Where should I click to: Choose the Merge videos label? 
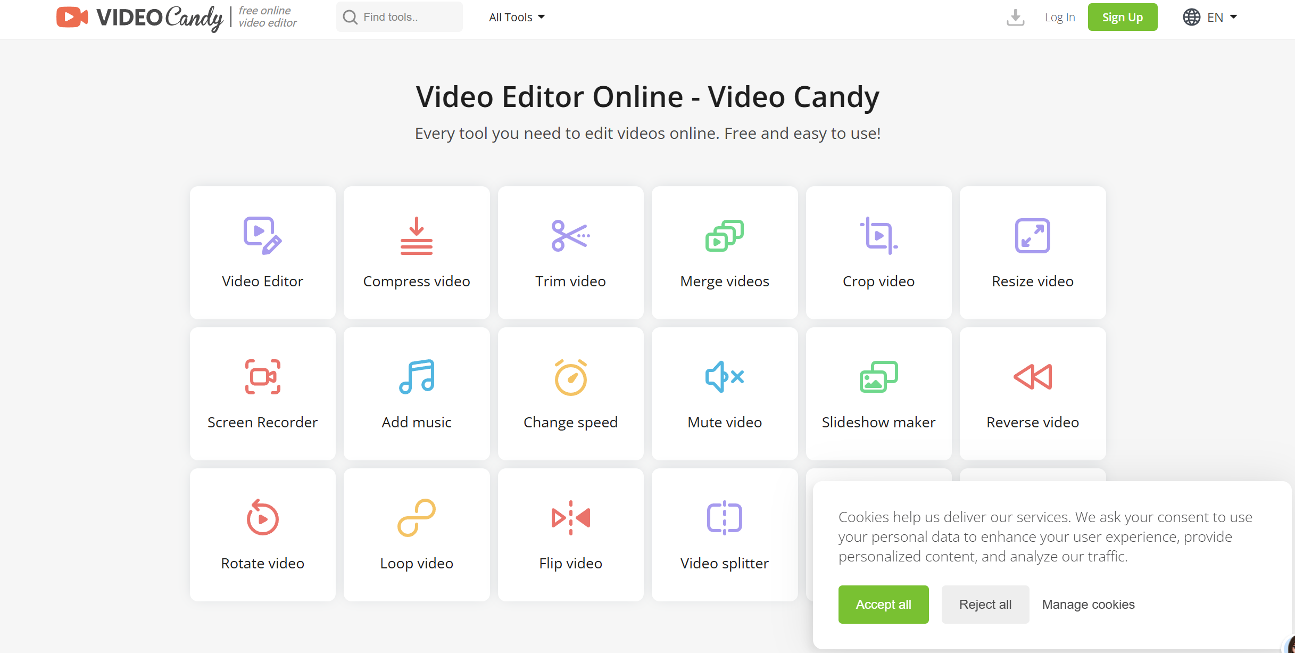(725, 281)
